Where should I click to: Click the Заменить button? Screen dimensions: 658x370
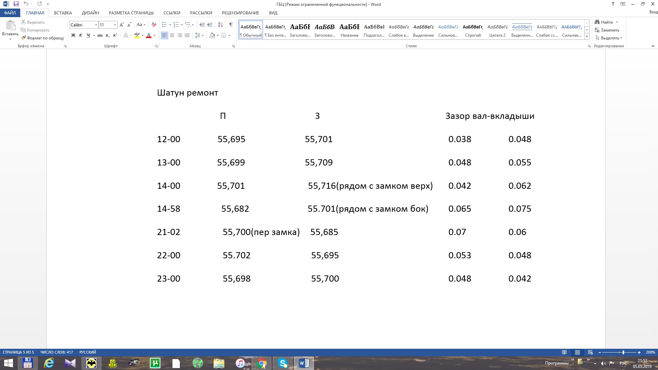click(607, 30)
